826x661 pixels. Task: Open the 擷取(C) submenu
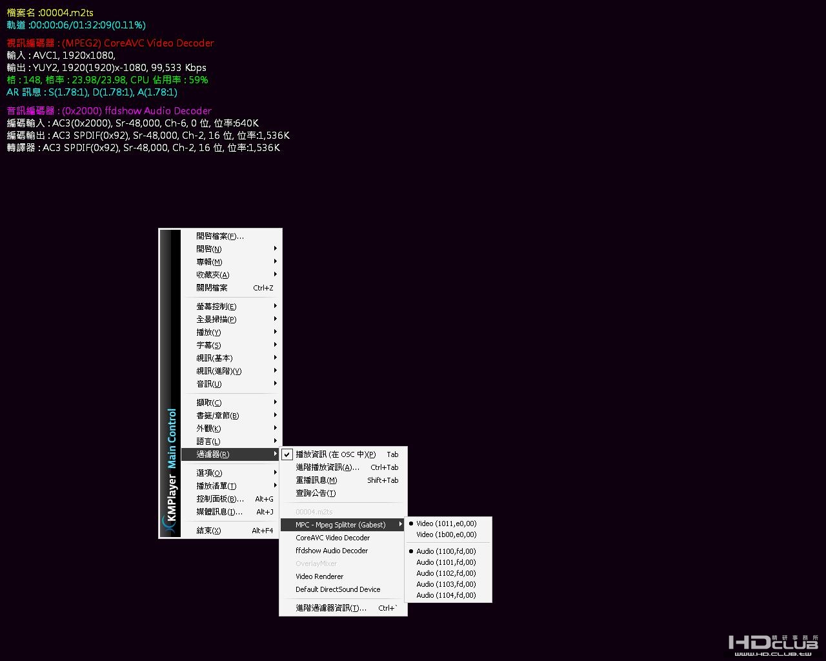[231, 403]
